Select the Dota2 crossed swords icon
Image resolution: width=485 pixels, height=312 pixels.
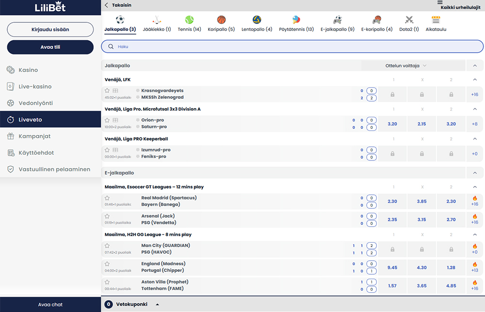(x=409, y=20)
